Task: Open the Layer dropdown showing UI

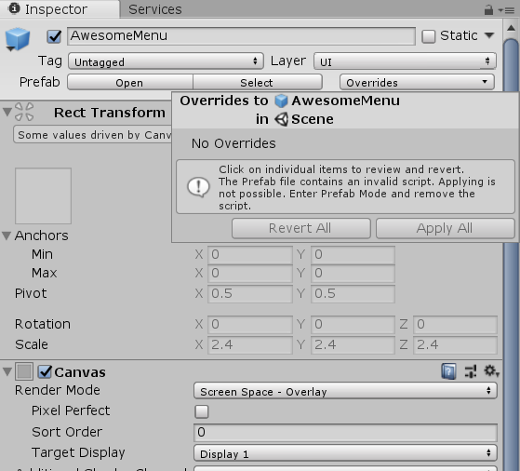Action: (405, 61)
